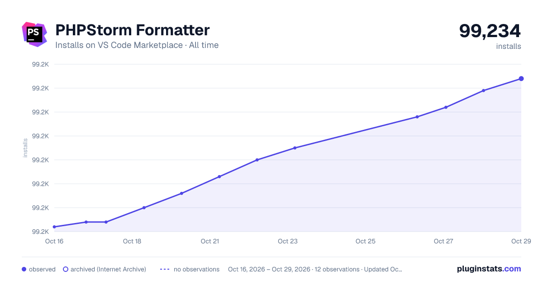Screen dimensions: 543x285
Task: Click the Oct 16 axis label
Action: point(54,241)
